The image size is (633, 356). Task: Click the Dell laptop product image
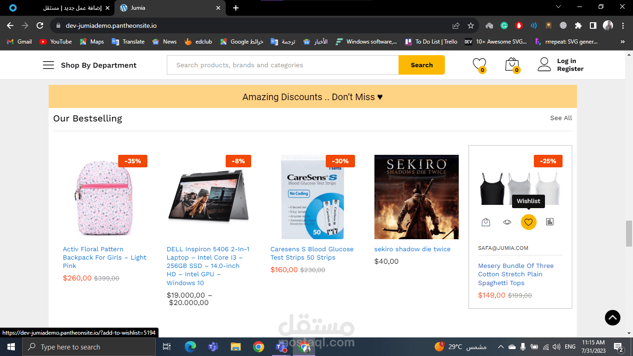click(209, 197)
